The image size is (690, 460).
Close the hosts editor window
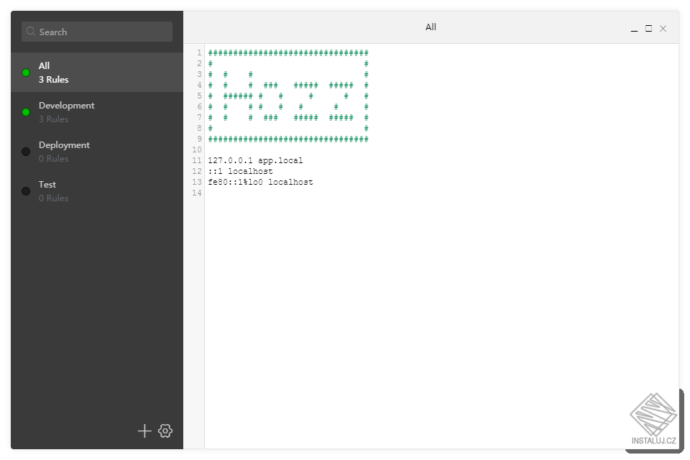(663, 29)
